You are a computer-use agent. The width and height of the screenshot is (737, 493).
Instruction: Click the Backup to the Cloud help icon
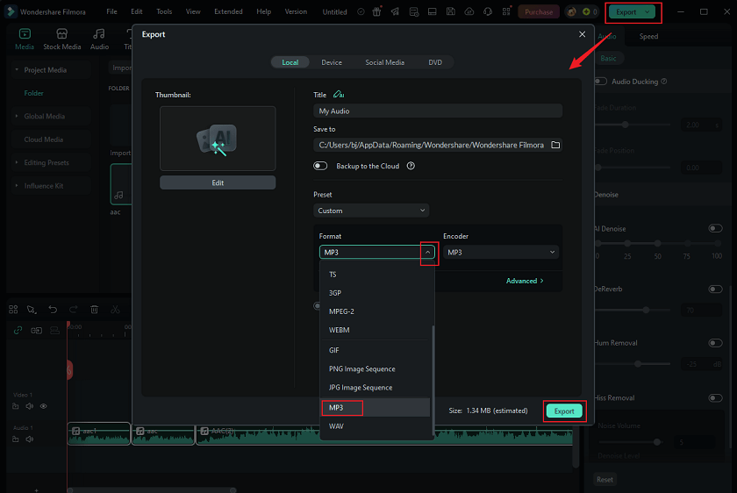point(411,166)
